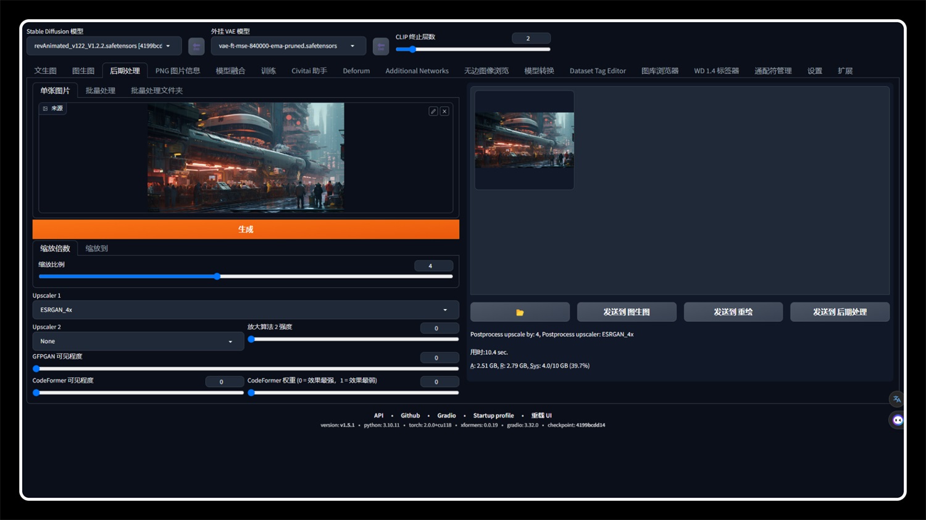Open the API footer link
The height and width of the screenshot is (520, 926).
[378, 416]
